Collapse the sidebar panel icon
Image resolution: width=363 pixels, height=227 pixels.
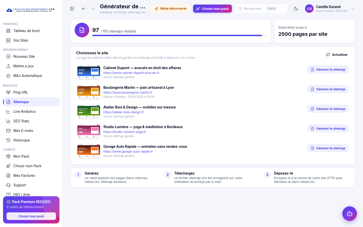72,9
